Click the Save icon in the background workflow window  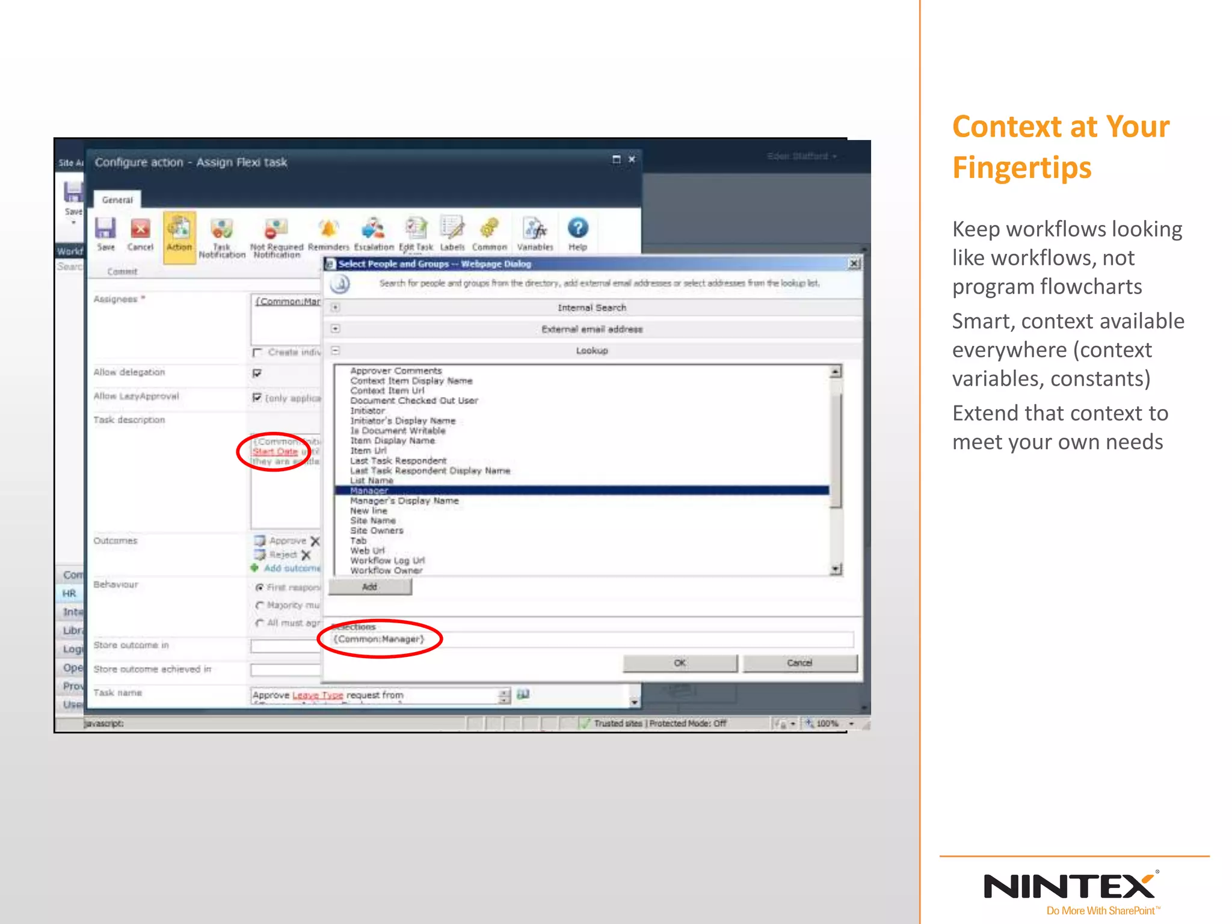73,192
